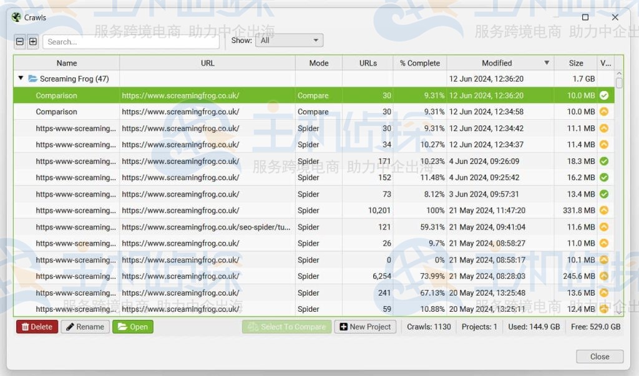
Task: Click the Rename button
Action: (x=85, y=327)
